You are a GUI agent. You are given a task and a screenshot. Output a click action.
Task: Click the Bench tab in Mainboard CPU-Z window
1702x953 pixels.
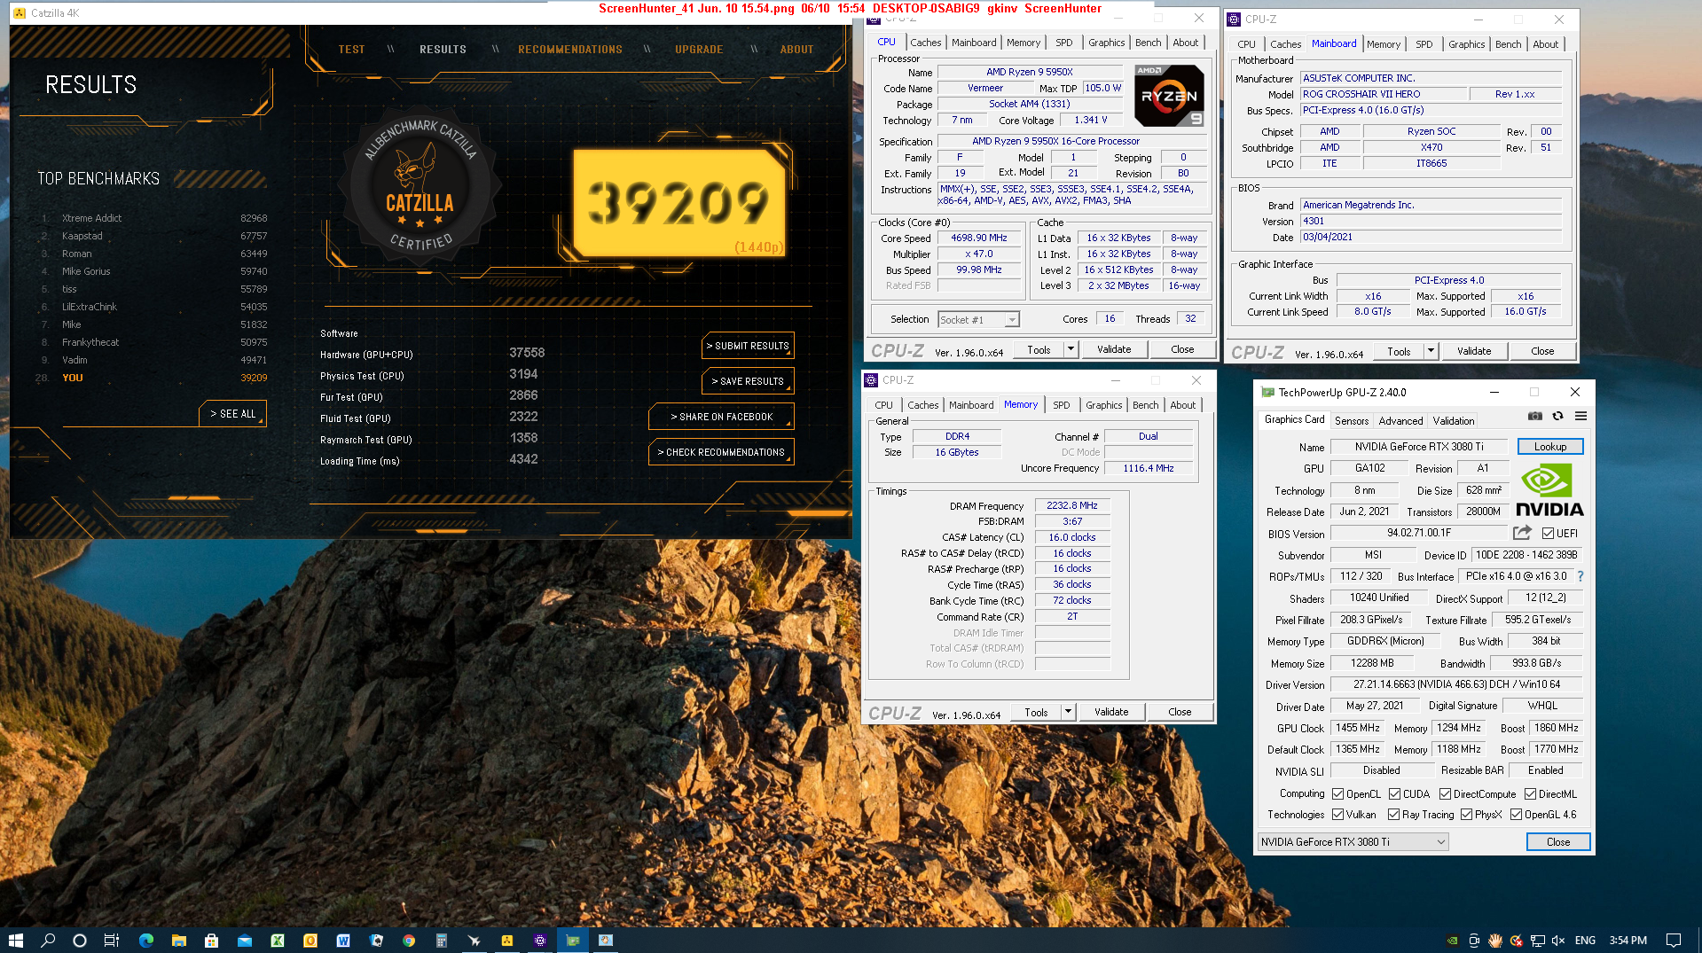1508,44
